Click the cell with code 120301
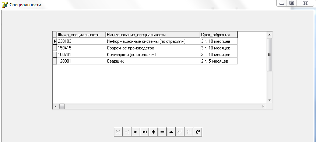 point(81,61)
